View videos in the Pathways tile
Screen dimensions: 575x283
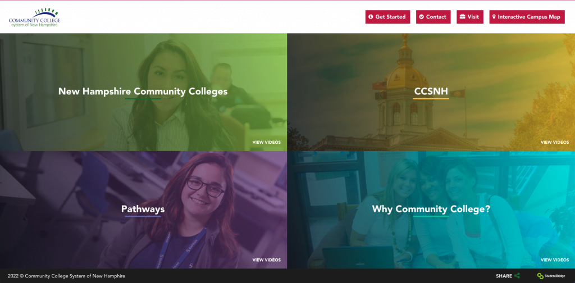pyautogui.click(x=267, y=260)
